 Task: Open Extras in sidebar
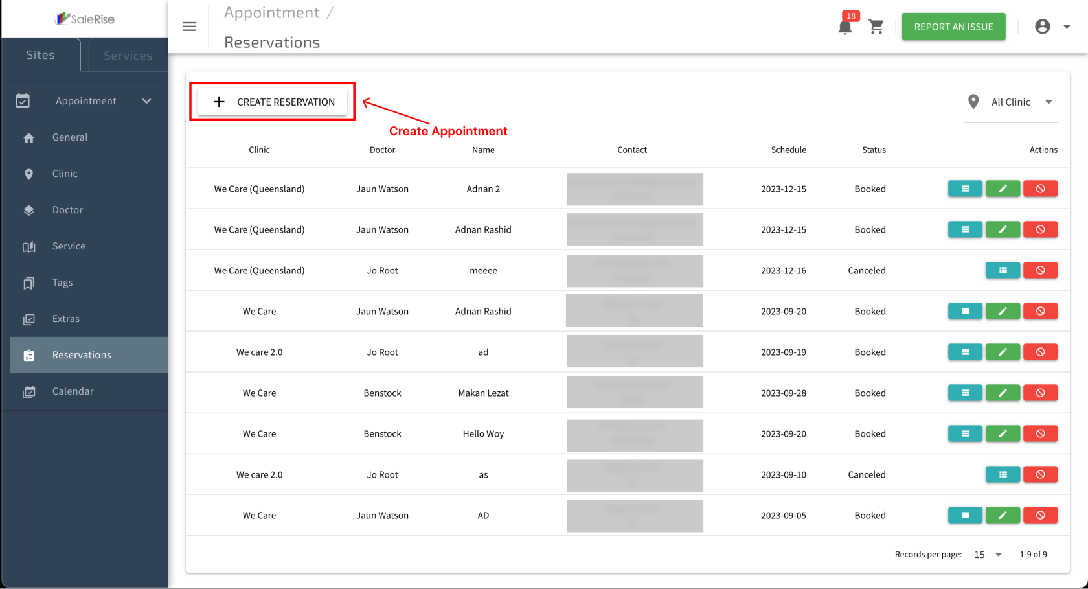click(x=89, y=319)
